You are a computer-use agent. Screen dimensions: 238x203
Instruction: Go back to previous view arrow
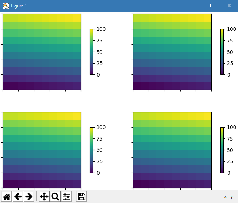click(x=18, y=196)
